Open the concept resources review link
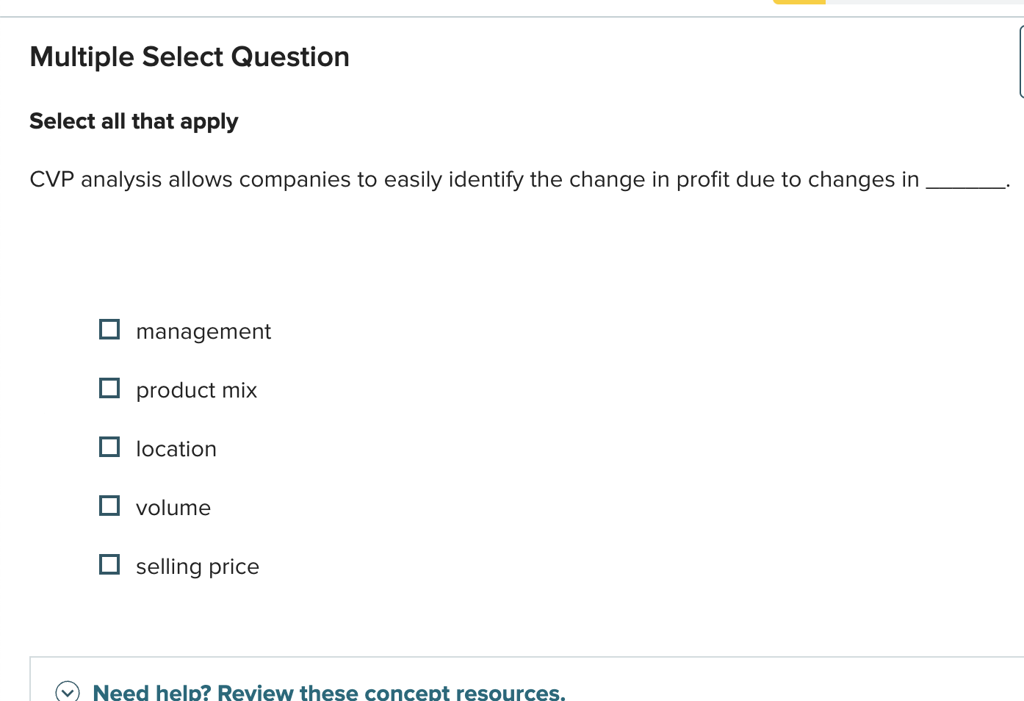1024x701 pixels. 329,691
